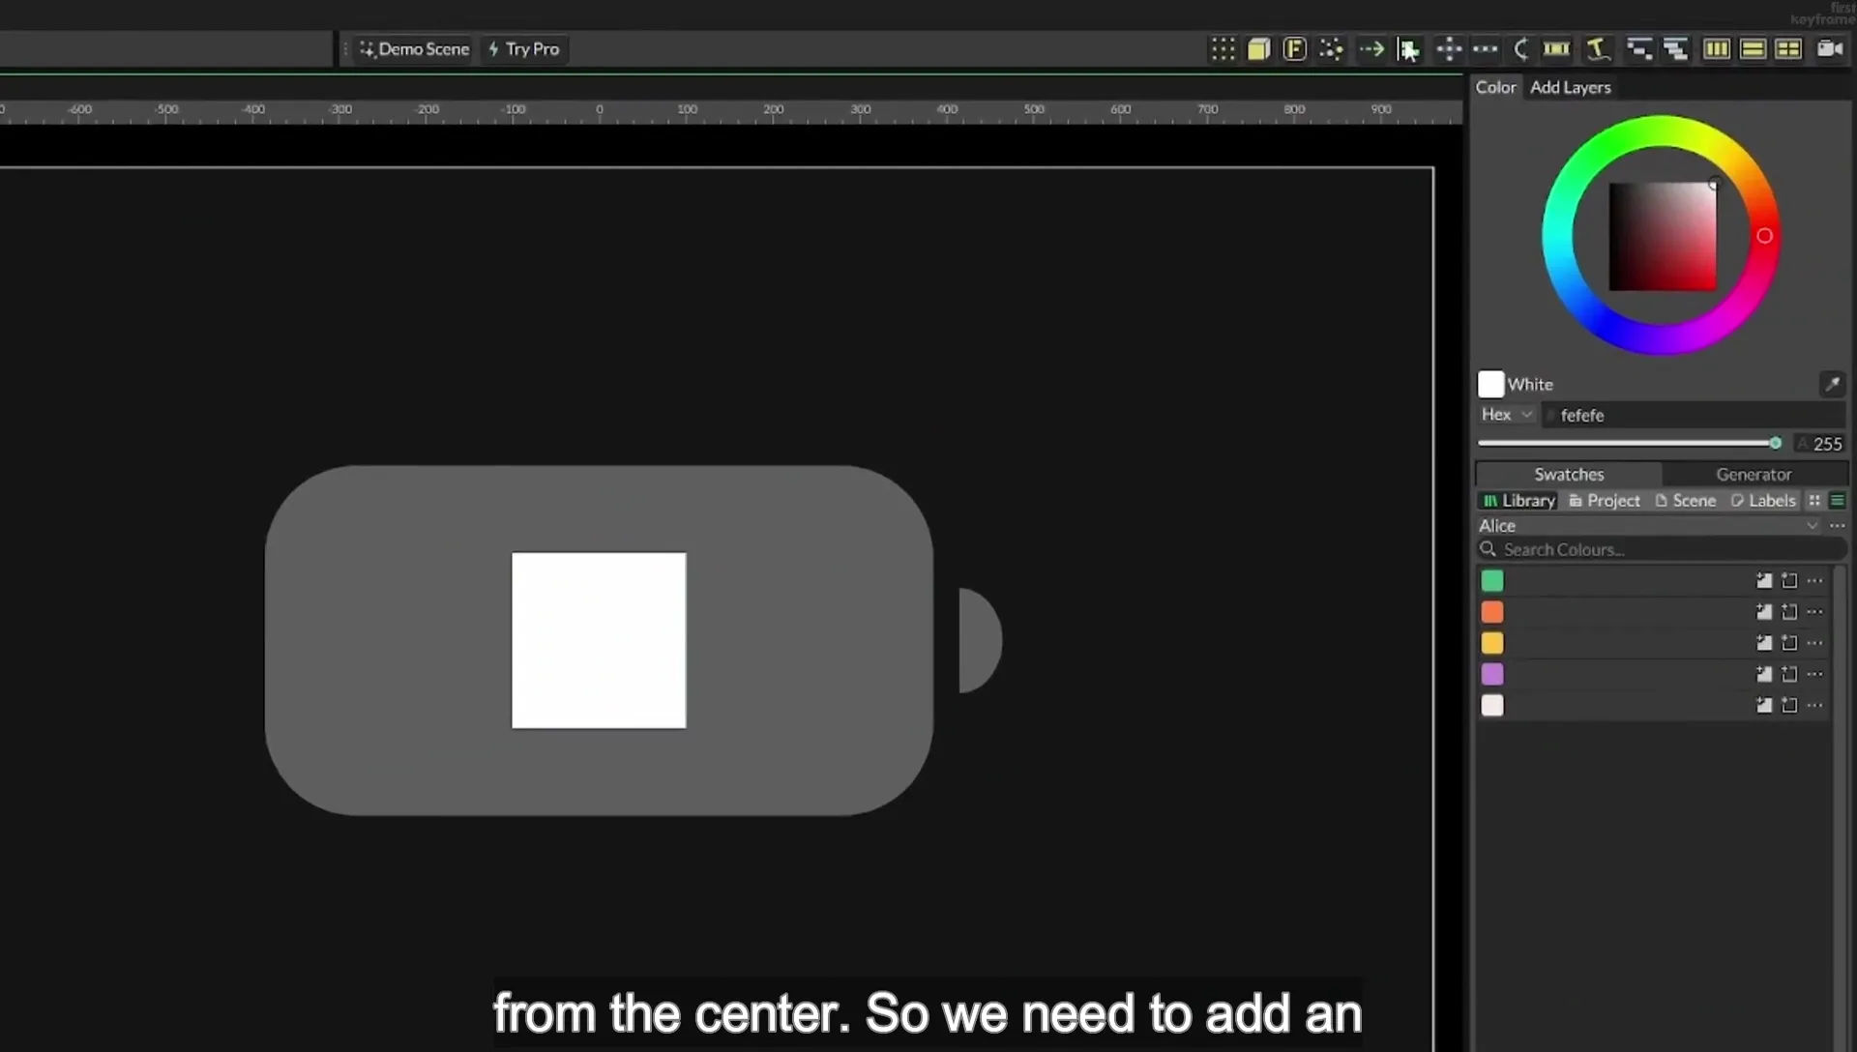Click the horizontal three-dots toolbar icon

1485,49
